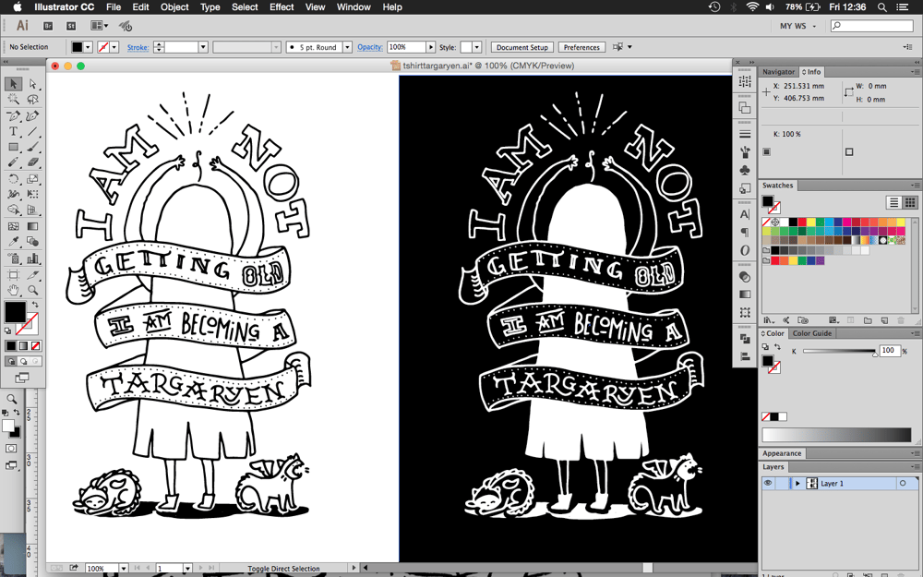This screenshot has height=577, width=923.
Task: Open the Swatches panel options menu
Action: pos(914,186)
